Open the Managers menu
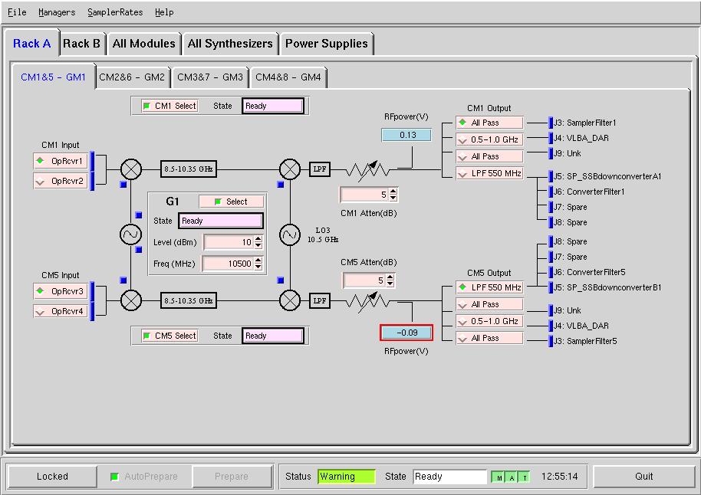The width and height of the screenshot is (701, 495). click(x=57, y=12)
